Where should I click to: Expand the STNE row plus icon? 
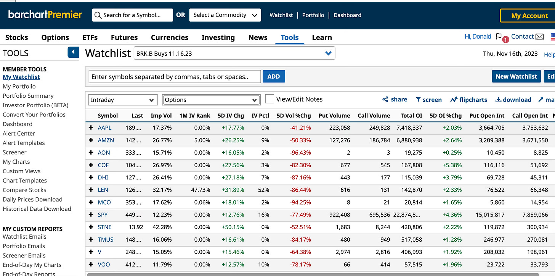click(91, 227)
